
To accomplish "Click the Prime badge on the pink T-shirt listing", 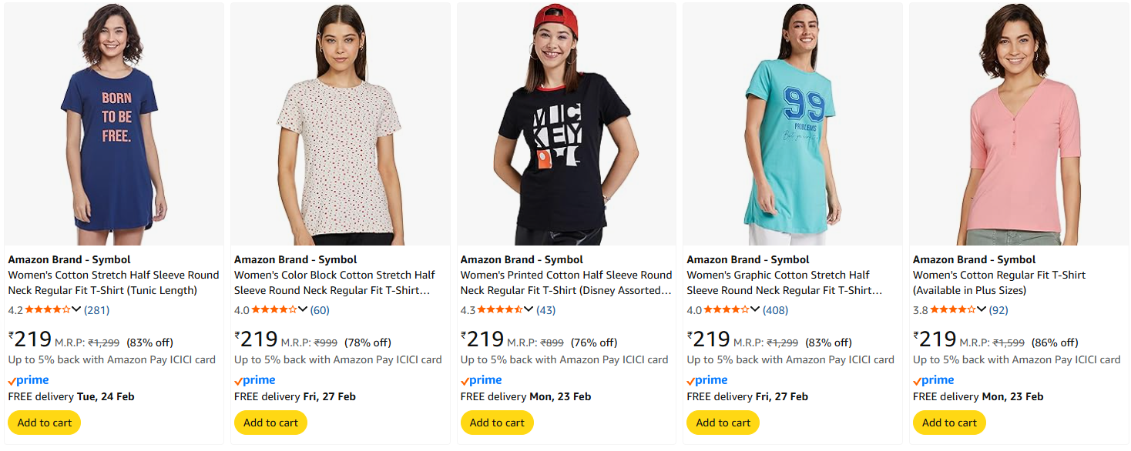I will click(x=934, y=380).
